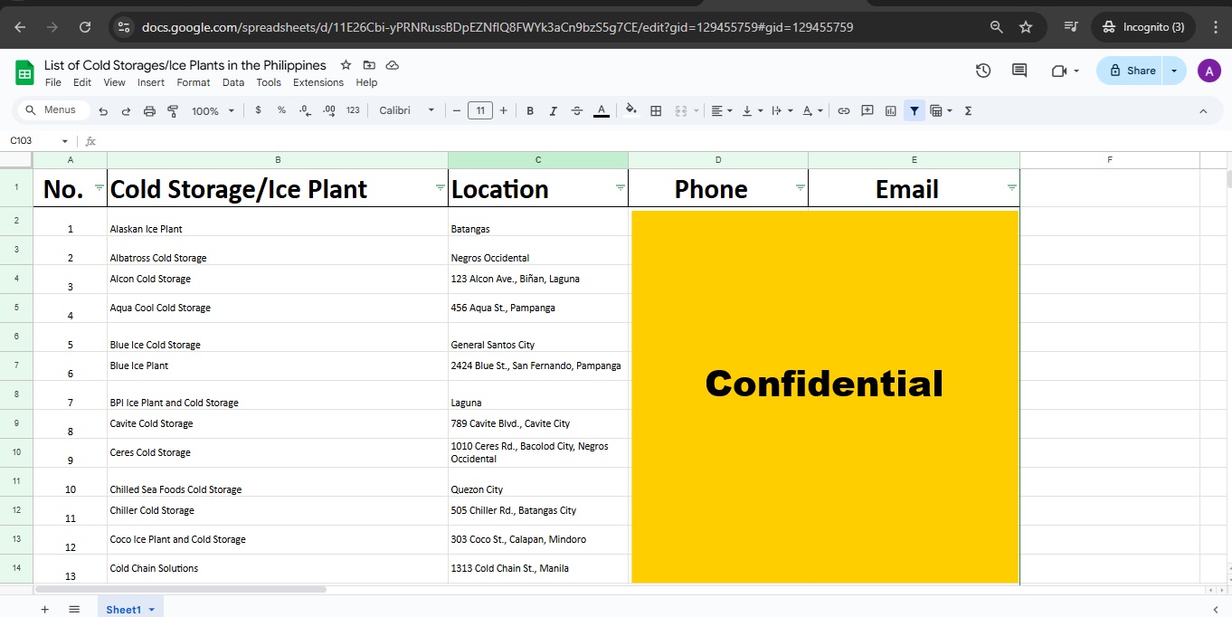Viewport: 1232px width, 617px height.
Task: Open the fill color picker
Action: click(631, 111)
